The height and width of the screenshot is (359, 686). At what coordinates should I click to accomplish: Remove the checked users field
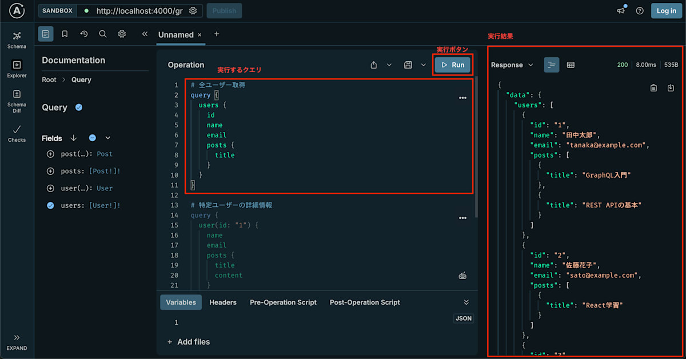[50, 205]
